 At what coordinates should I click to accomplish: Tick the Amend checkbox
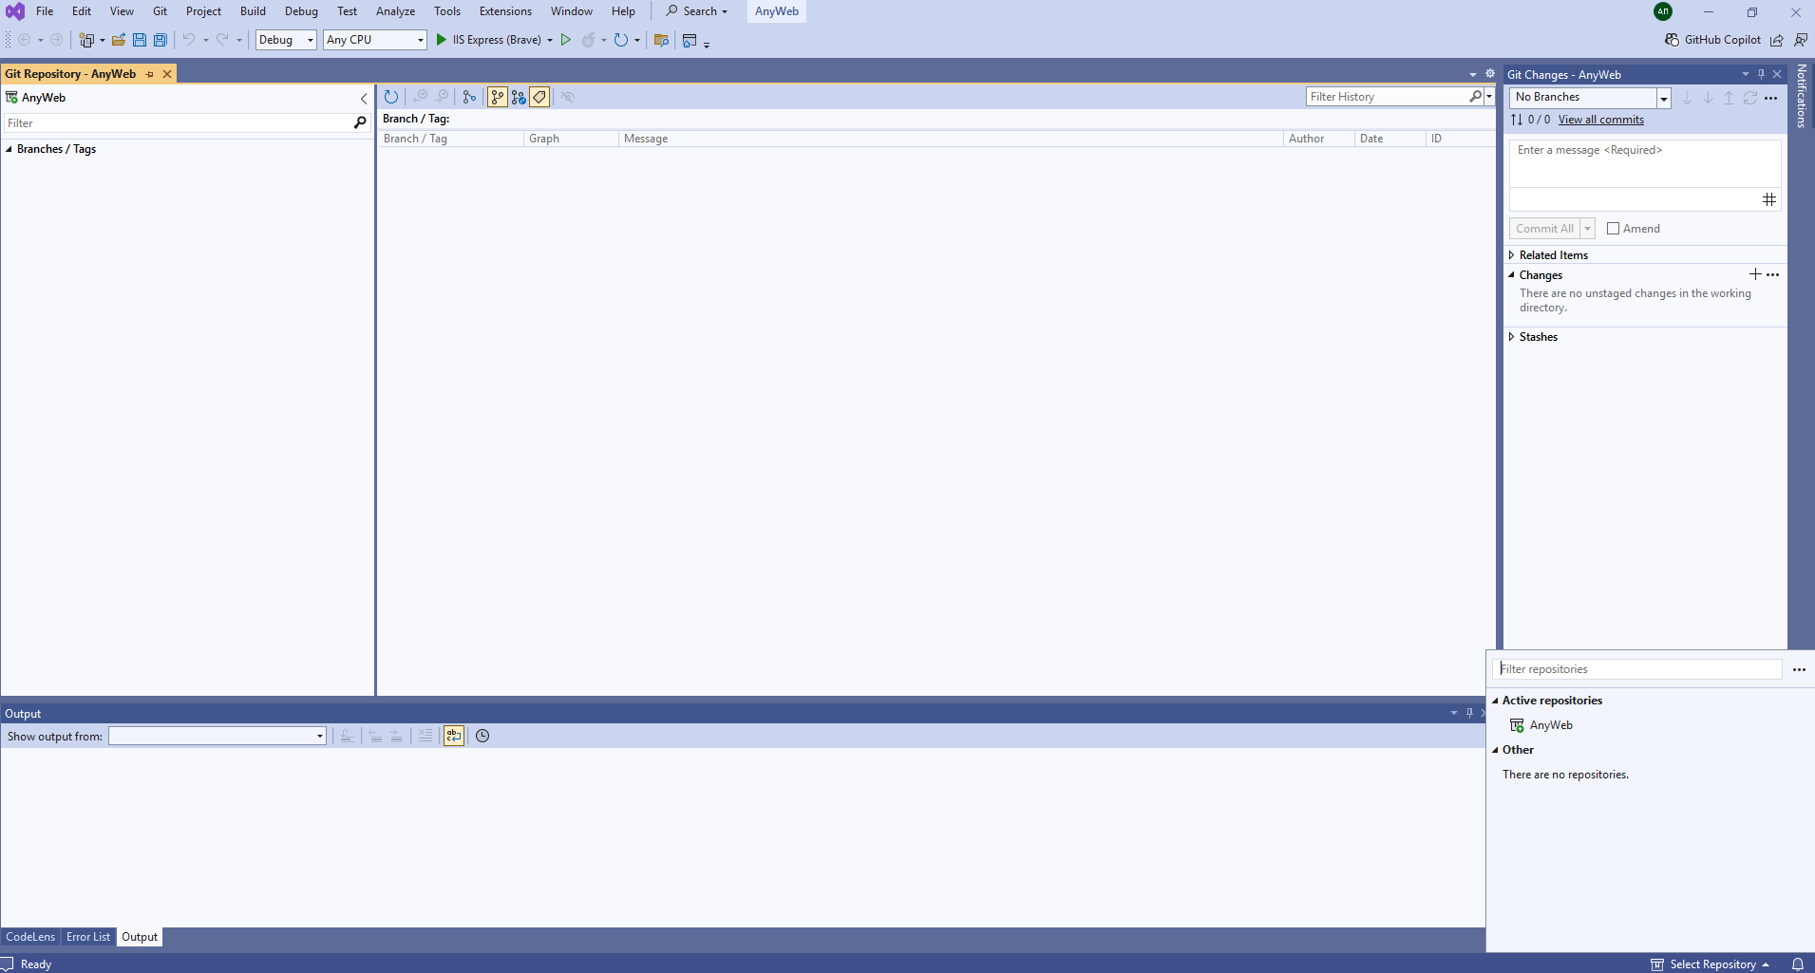pos(1613,229)
